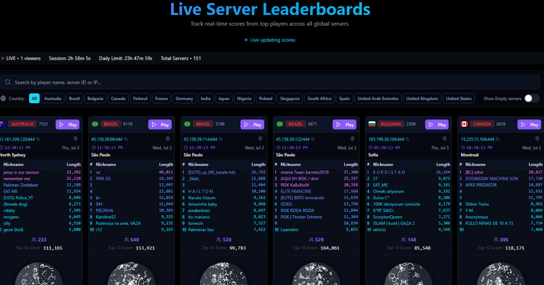Screen dimensions: 544x285
Task: Play the Australia 7531 server
Action: point(68,124)
